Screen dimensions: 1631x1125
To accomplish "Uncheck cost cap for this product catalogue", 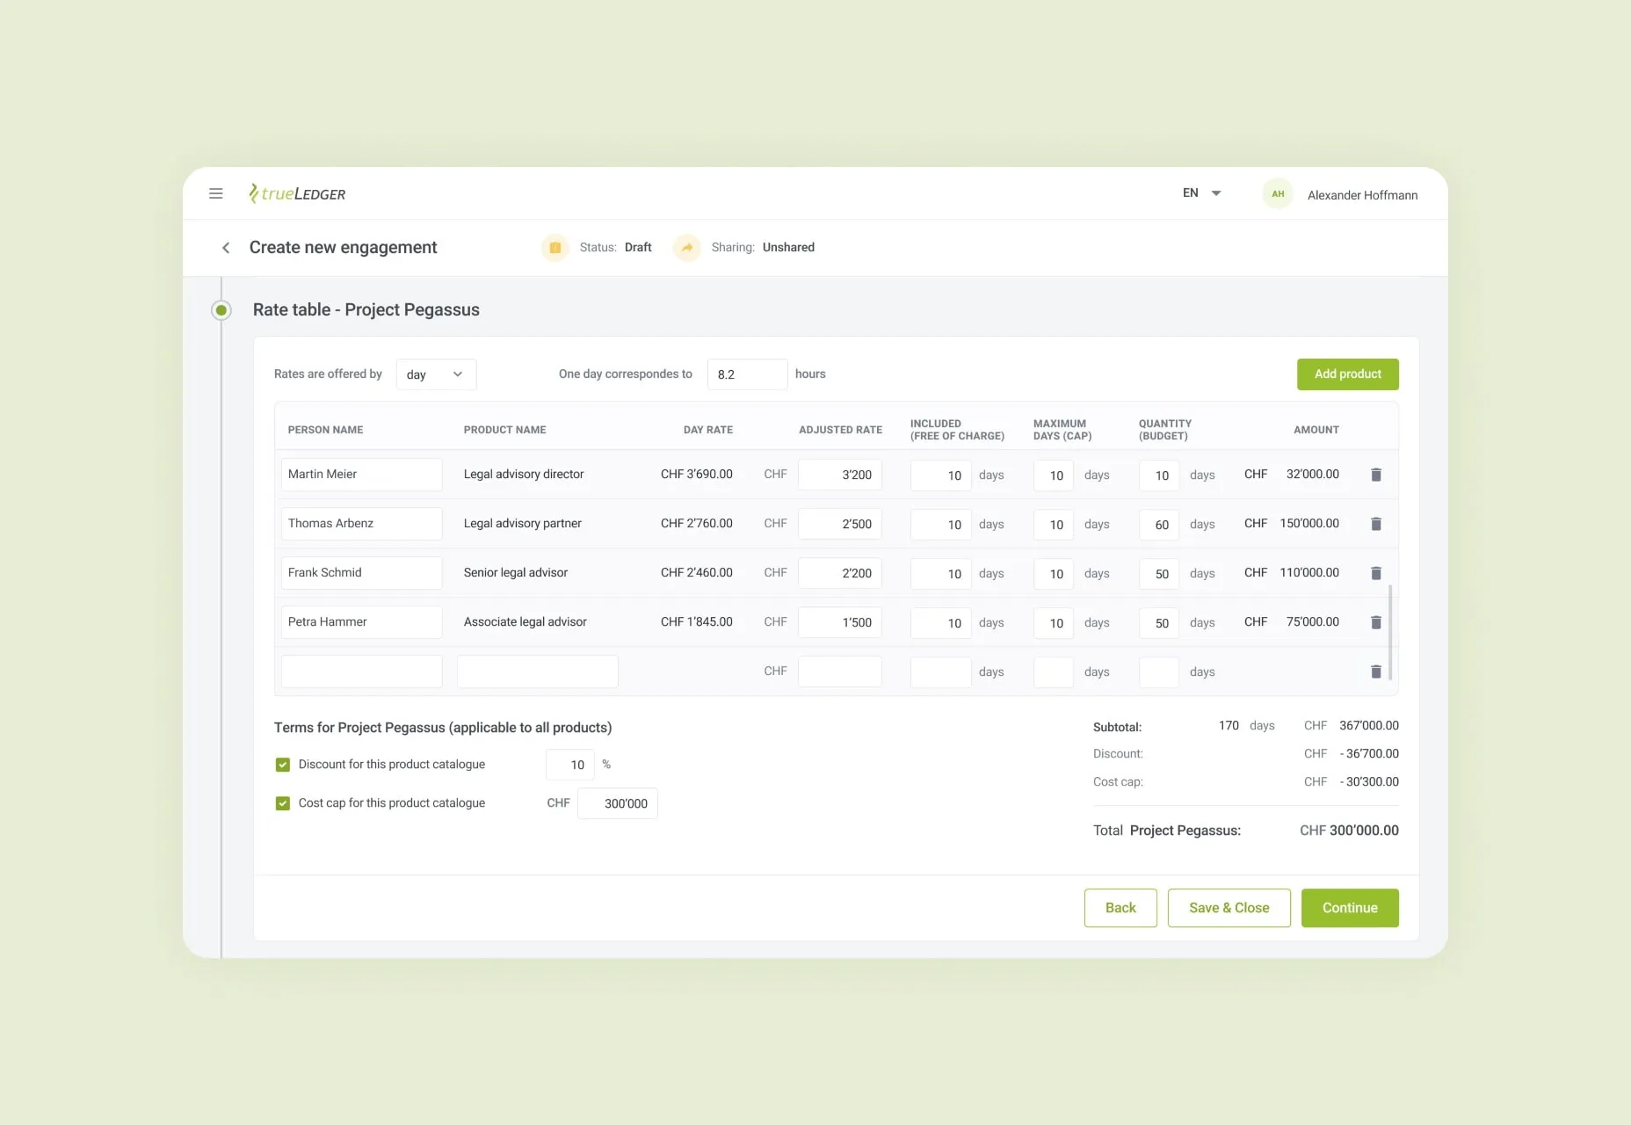I will tap(282, 802).
